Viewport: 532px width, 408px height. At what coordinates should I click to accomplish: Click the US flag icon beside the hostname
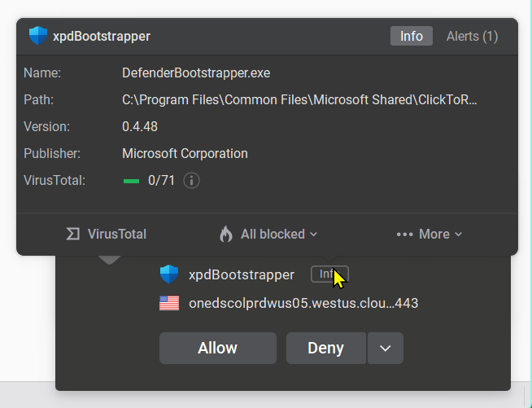point(169,304)
